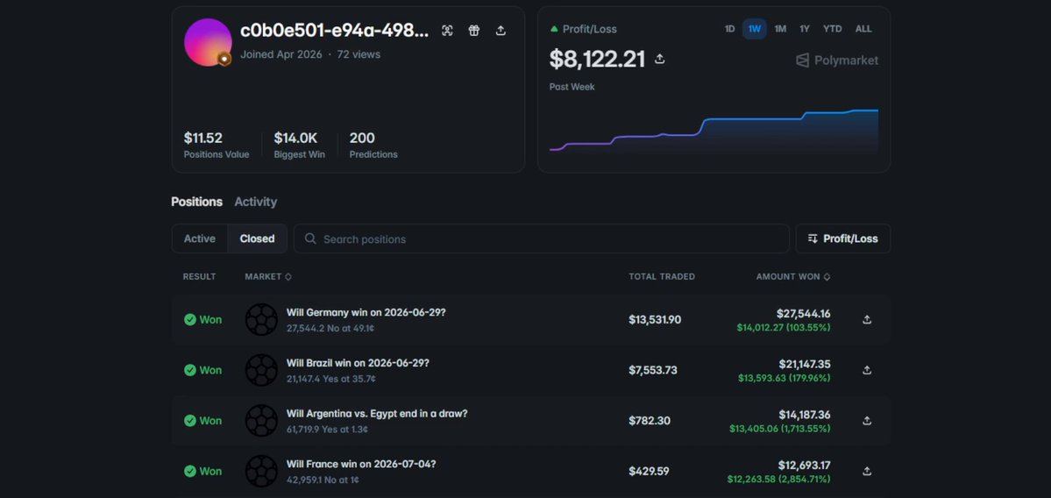1051x498 pixels.
Task: Click the profit/loss line chart
Action: [x=714, y=131]
